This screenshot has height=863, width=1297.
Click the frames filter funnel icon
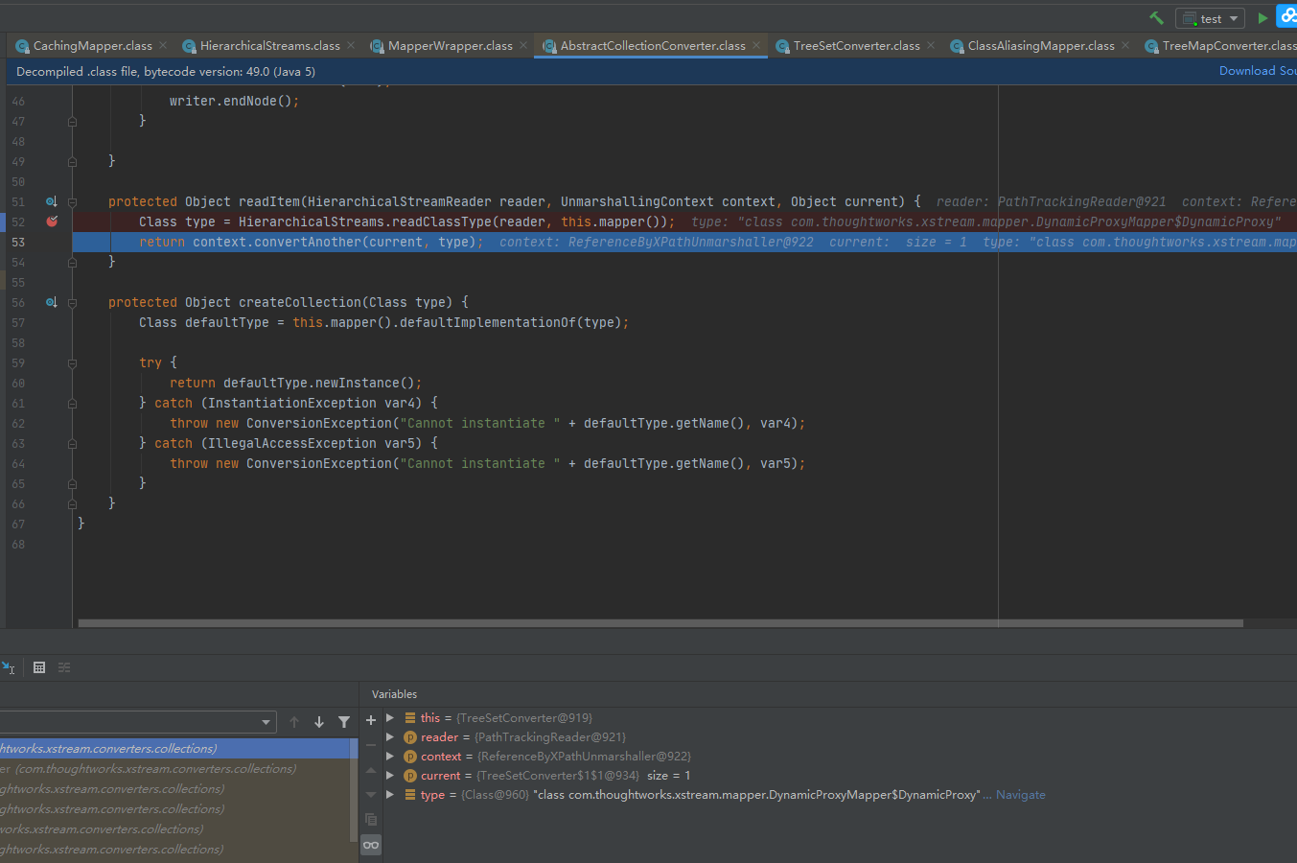[x=344, y=722]
